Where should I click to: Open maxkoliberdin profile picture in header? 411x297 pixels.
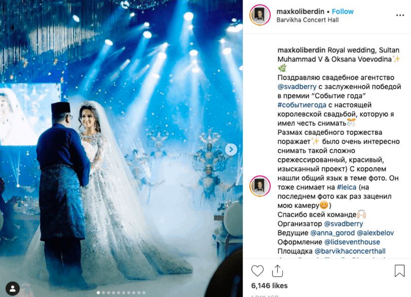coord(260,15)
